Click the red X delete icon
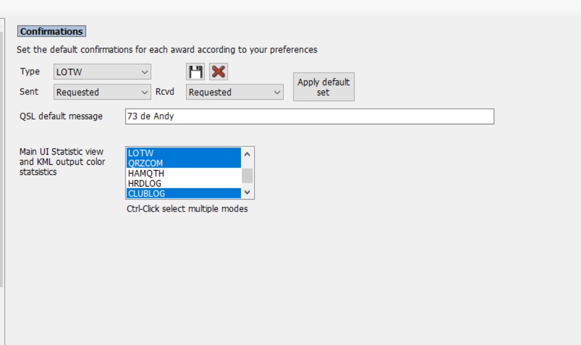Screen dimensions: 581x345 pyautogui.click(x=219, y=72)
